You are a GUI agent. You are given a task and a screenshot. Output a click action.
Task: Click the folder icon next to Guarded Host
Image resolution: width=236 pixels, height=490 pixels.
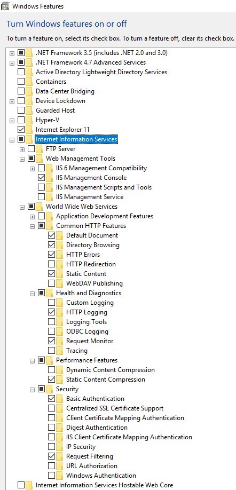[29, 110]
